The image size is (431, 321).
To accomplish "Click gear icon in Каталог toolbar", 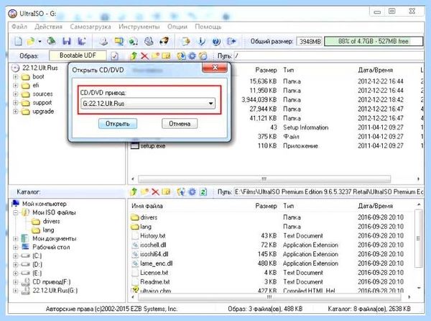I will [x=192, y=191].
